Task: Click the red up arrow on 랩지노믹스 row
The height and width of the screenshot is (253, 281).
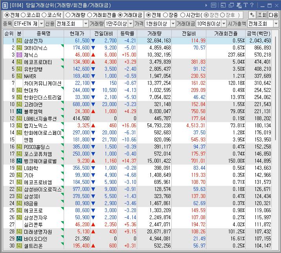Action: (93, 126)
